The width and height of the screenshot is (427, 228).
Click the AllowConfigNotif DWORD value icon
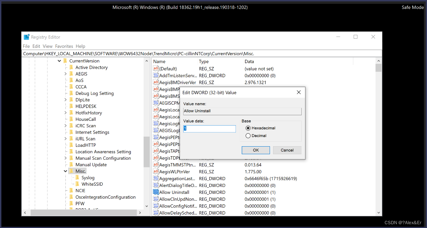pyautogui.click(x=156, y=206)
